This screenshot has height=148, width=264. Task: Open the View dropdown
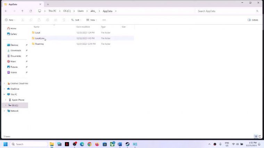point(92,20)
